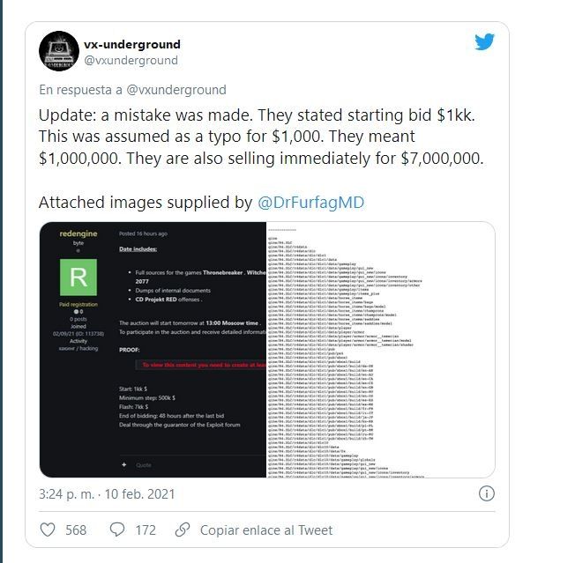Click the Twitter bird logo
This screenshot has height=563, width=575.
[484, 41]
